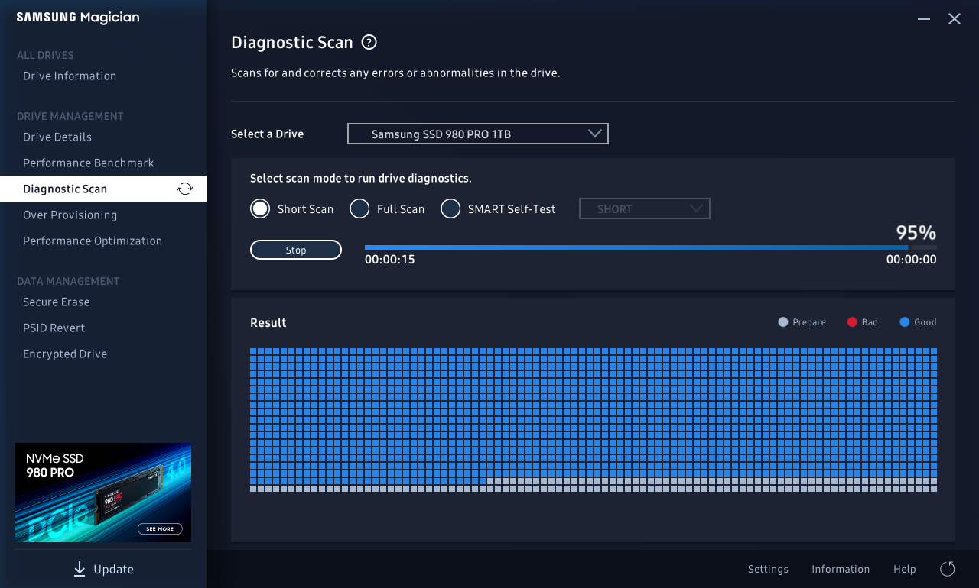Stop the running diagnostic scan
Image resolution: width=979 pixels, height=588 pixels.
[x=296, y=250]
